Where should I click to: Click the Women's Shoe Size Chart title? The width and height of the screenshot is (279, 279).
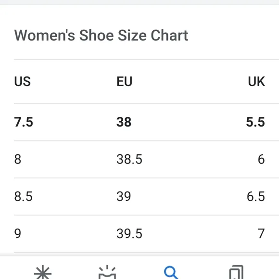click(101, 35)
